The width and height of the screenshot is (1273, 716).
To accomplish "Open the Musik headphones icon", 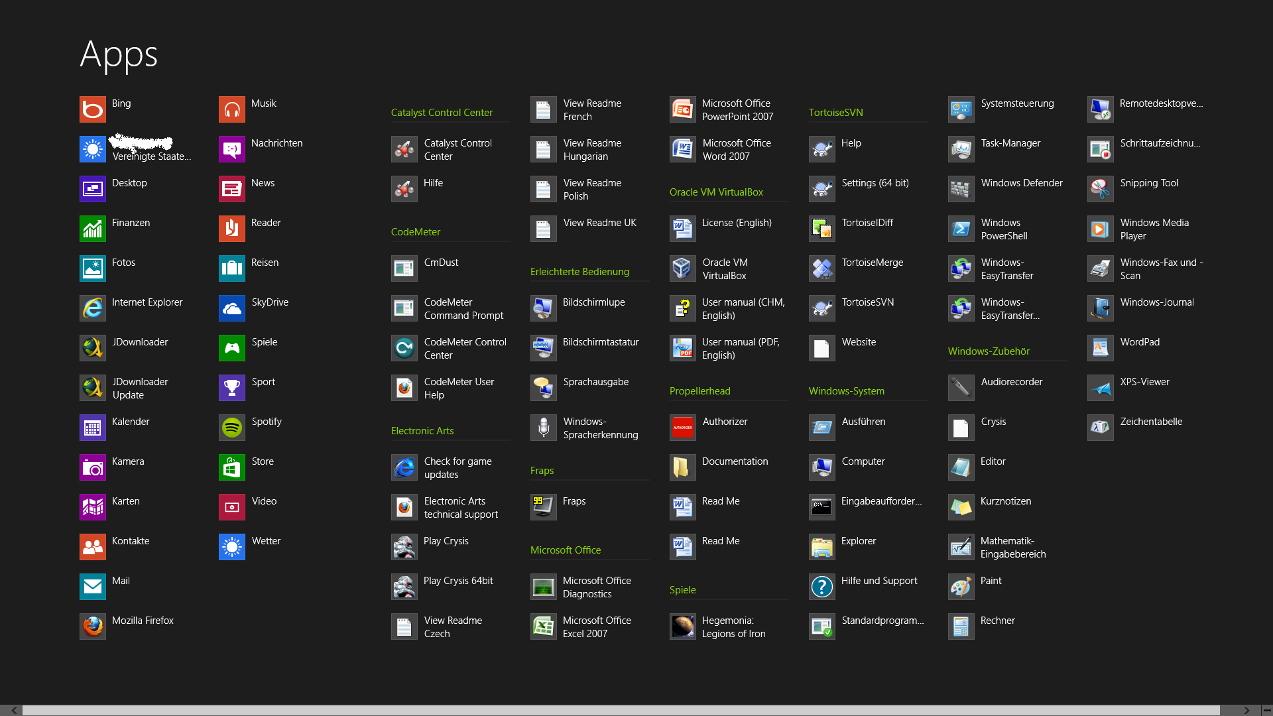I will click(x=232, y=109).
